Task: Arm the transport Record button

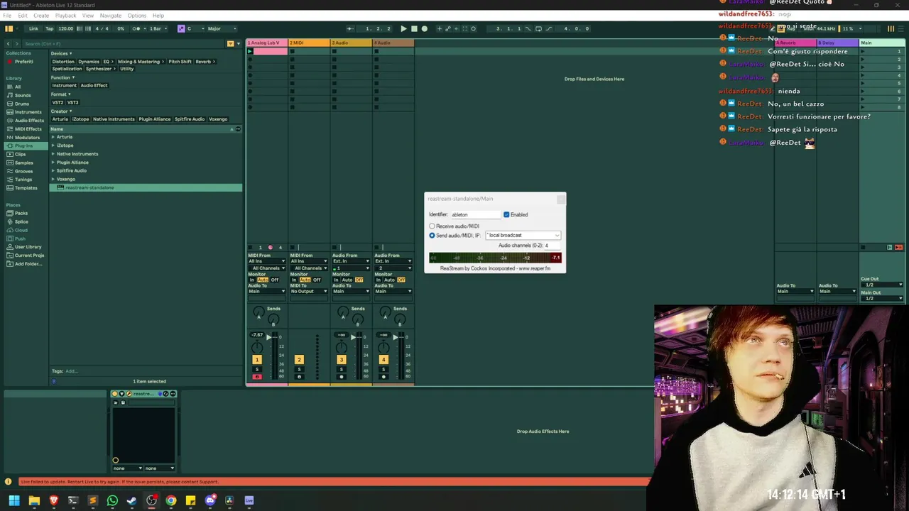Action: pyautogui.click(x=425, y=28)
